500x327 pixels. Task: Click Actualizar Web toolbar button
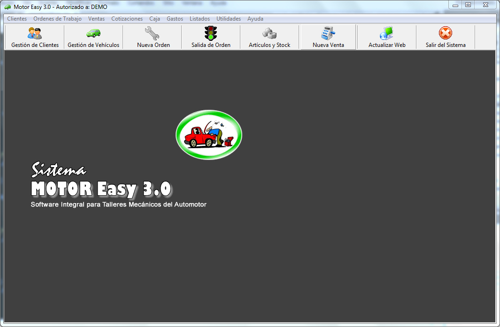tap(387, 37)
